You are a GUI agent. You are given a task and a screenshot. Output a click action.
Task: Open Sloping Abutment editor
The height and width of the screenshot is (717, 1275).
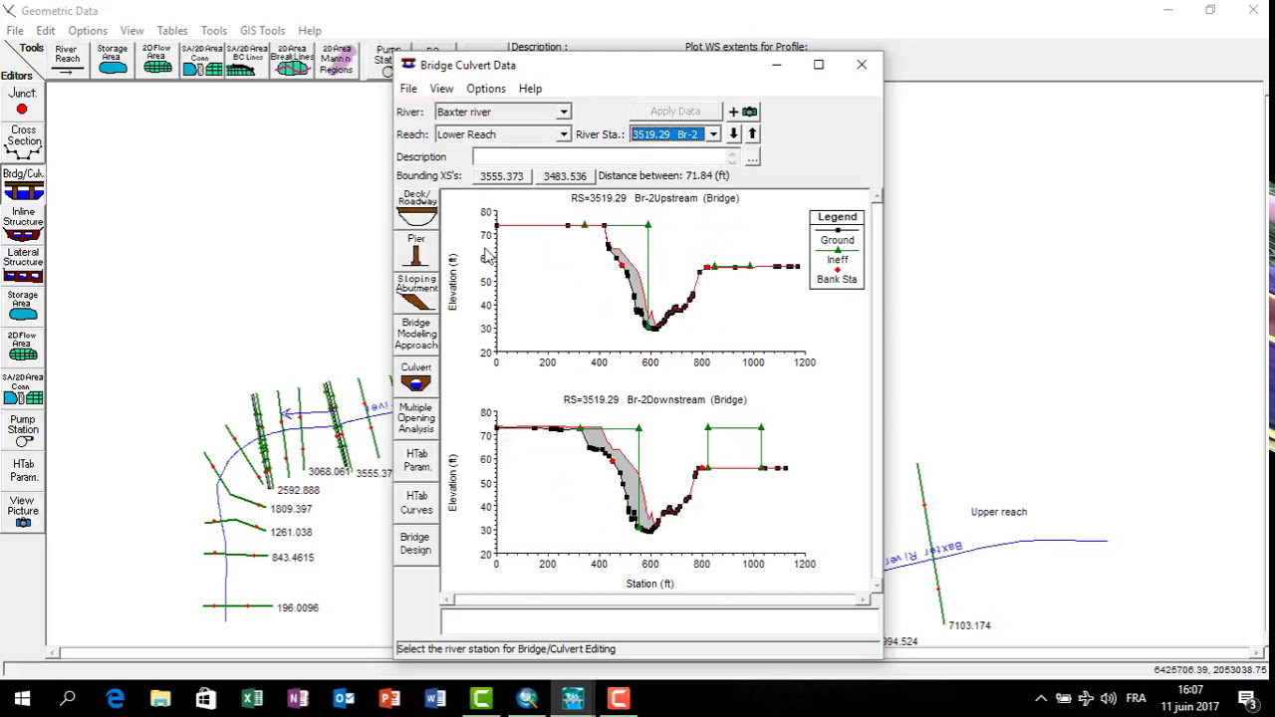(416, 293)
